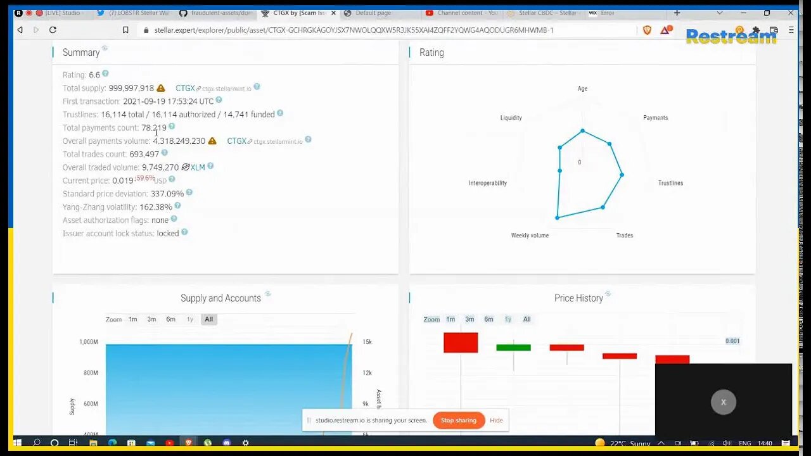
Task: Open the CTGX asset link in Total supply row
Action: pyautogui.click(x=185, y=89)
